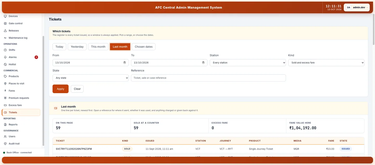The image size is (375, 165).
Task: Select the Yesterday range
Action: coord(77,47)
